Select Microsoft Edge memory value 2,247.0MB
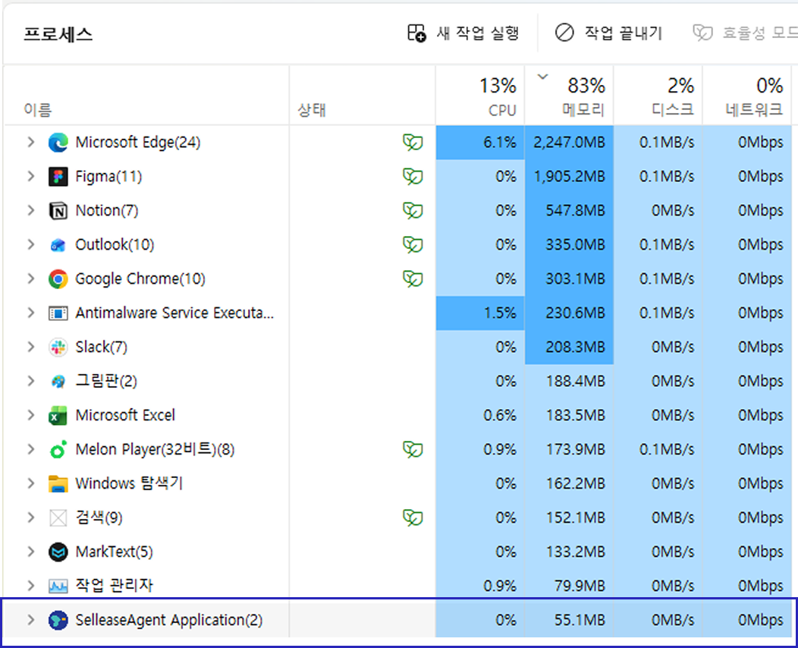This screenshot has height=648, width=798. point(569,142)
